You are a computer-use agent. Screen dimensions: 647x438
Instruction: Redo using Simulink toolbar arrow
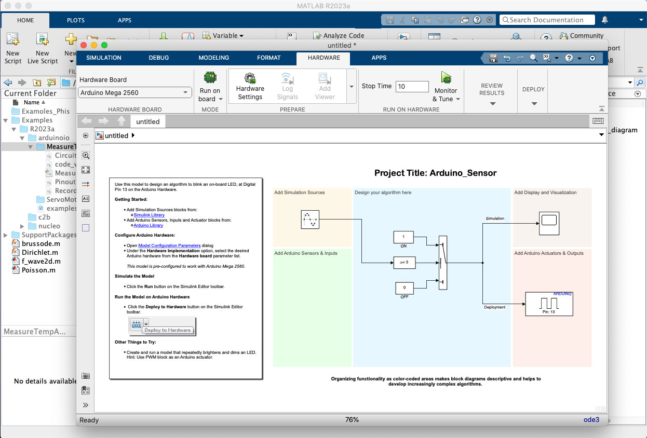[x=520, y=58]
